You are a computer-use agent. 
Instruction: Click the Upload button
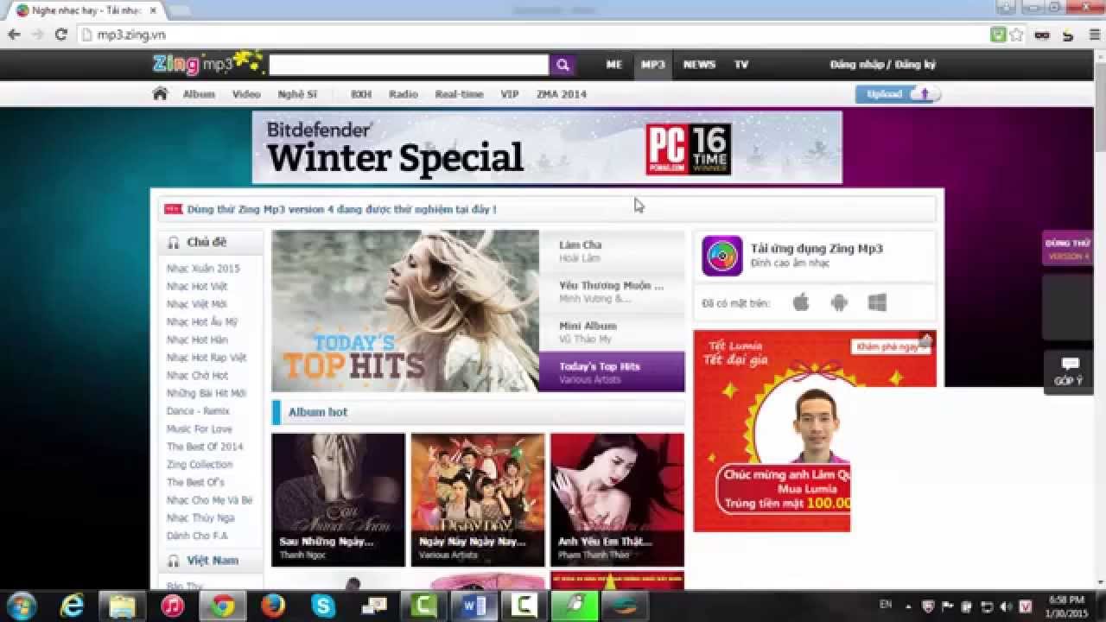point(898,94)
